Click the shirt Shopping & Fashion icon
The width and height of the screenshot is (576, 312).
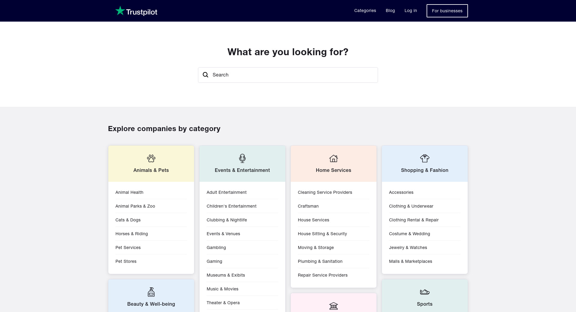[425, 158]
